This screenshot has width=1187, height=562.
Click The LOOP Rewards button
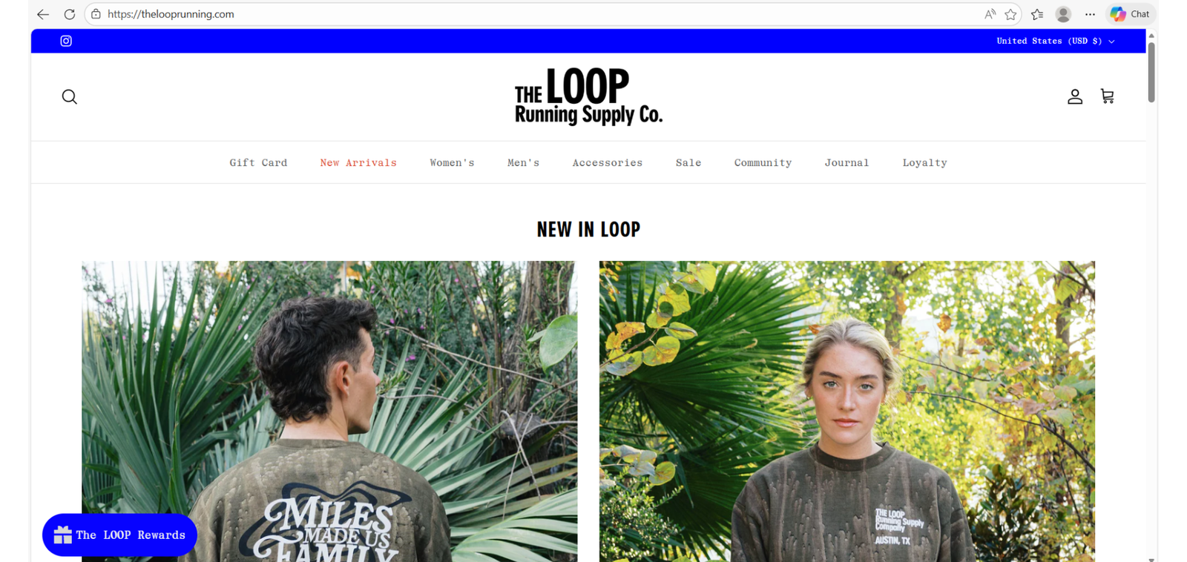[x=119, y=535]
